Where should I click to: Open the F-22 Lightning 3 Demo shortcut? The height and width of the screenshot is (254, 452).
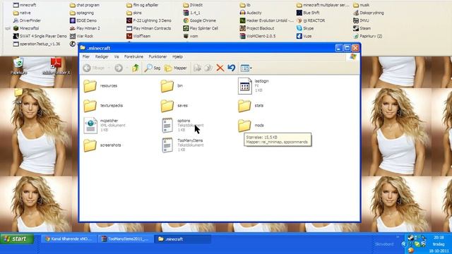(x=149, y=20)
